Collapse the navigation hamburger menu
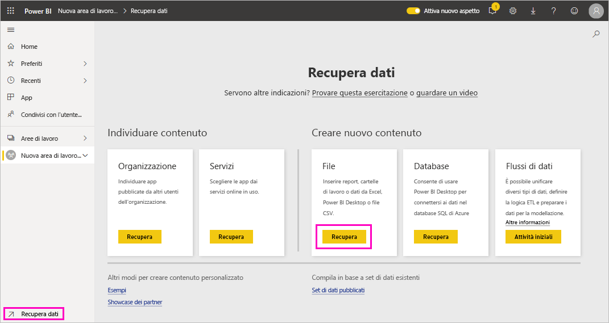The height and width of the screenshot is (323, 609). [11, 30]
